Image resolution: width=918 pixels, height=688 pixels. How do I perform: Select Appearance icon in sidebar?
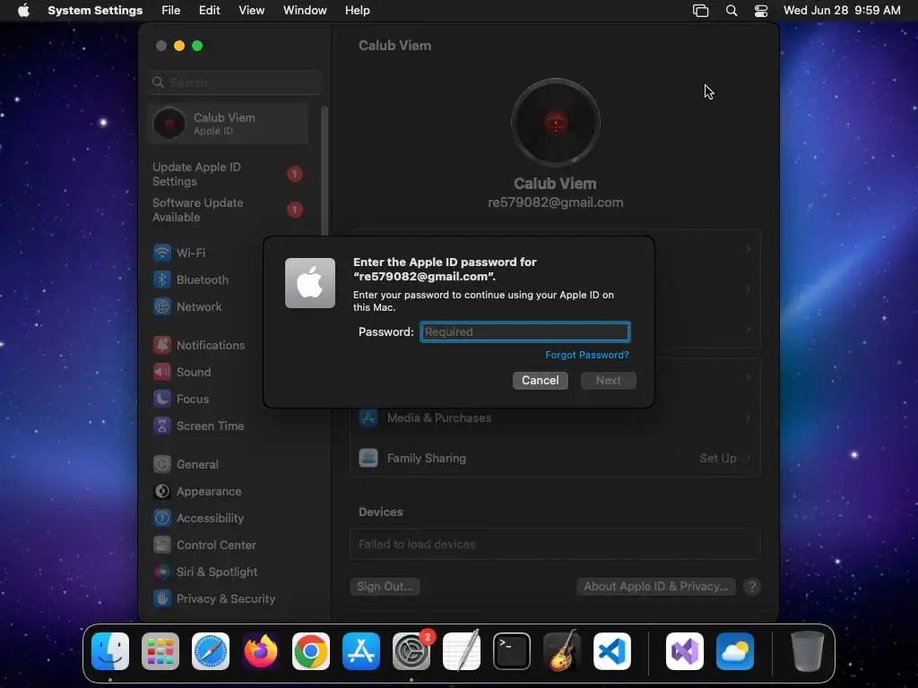(x=162, y=492)
